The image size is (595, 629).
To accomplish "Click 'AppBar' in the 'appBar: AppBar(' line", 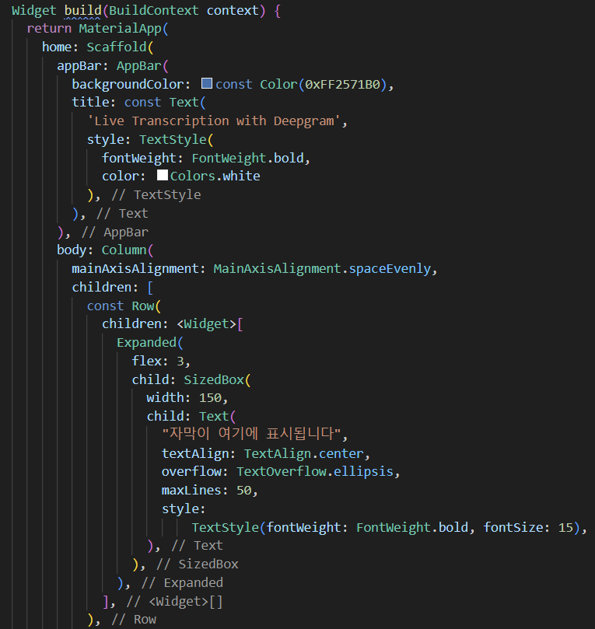I will click(x=138, y=65).
